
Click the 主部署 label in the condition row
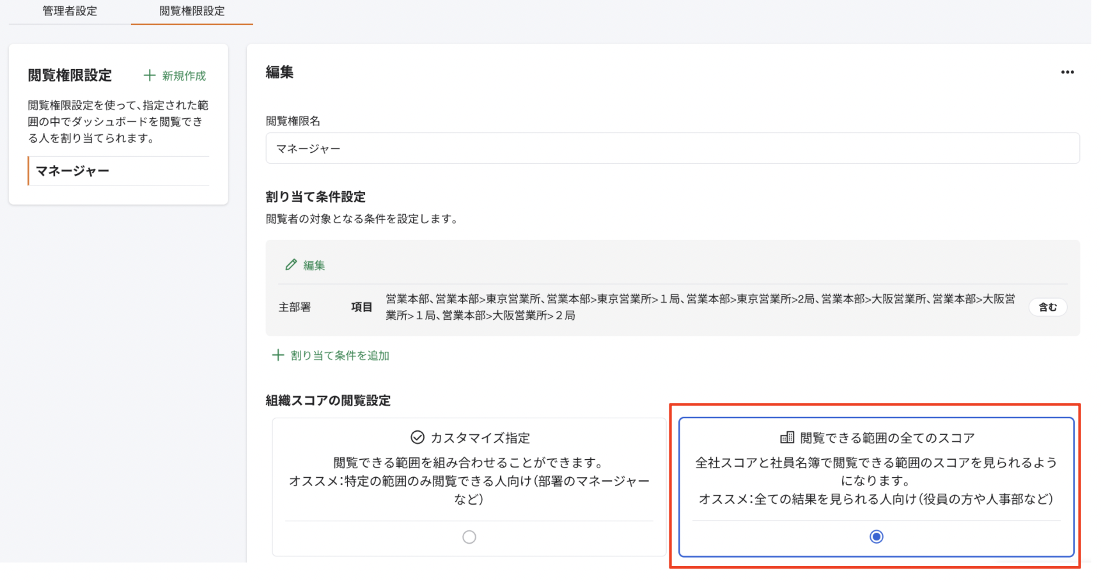click(x=294, y=307)
